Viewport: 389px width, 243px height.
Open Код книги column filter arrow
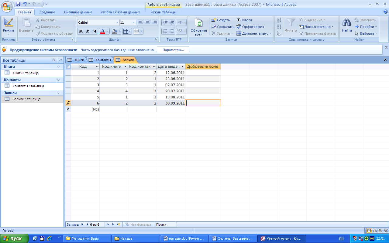tap(125, 67)
